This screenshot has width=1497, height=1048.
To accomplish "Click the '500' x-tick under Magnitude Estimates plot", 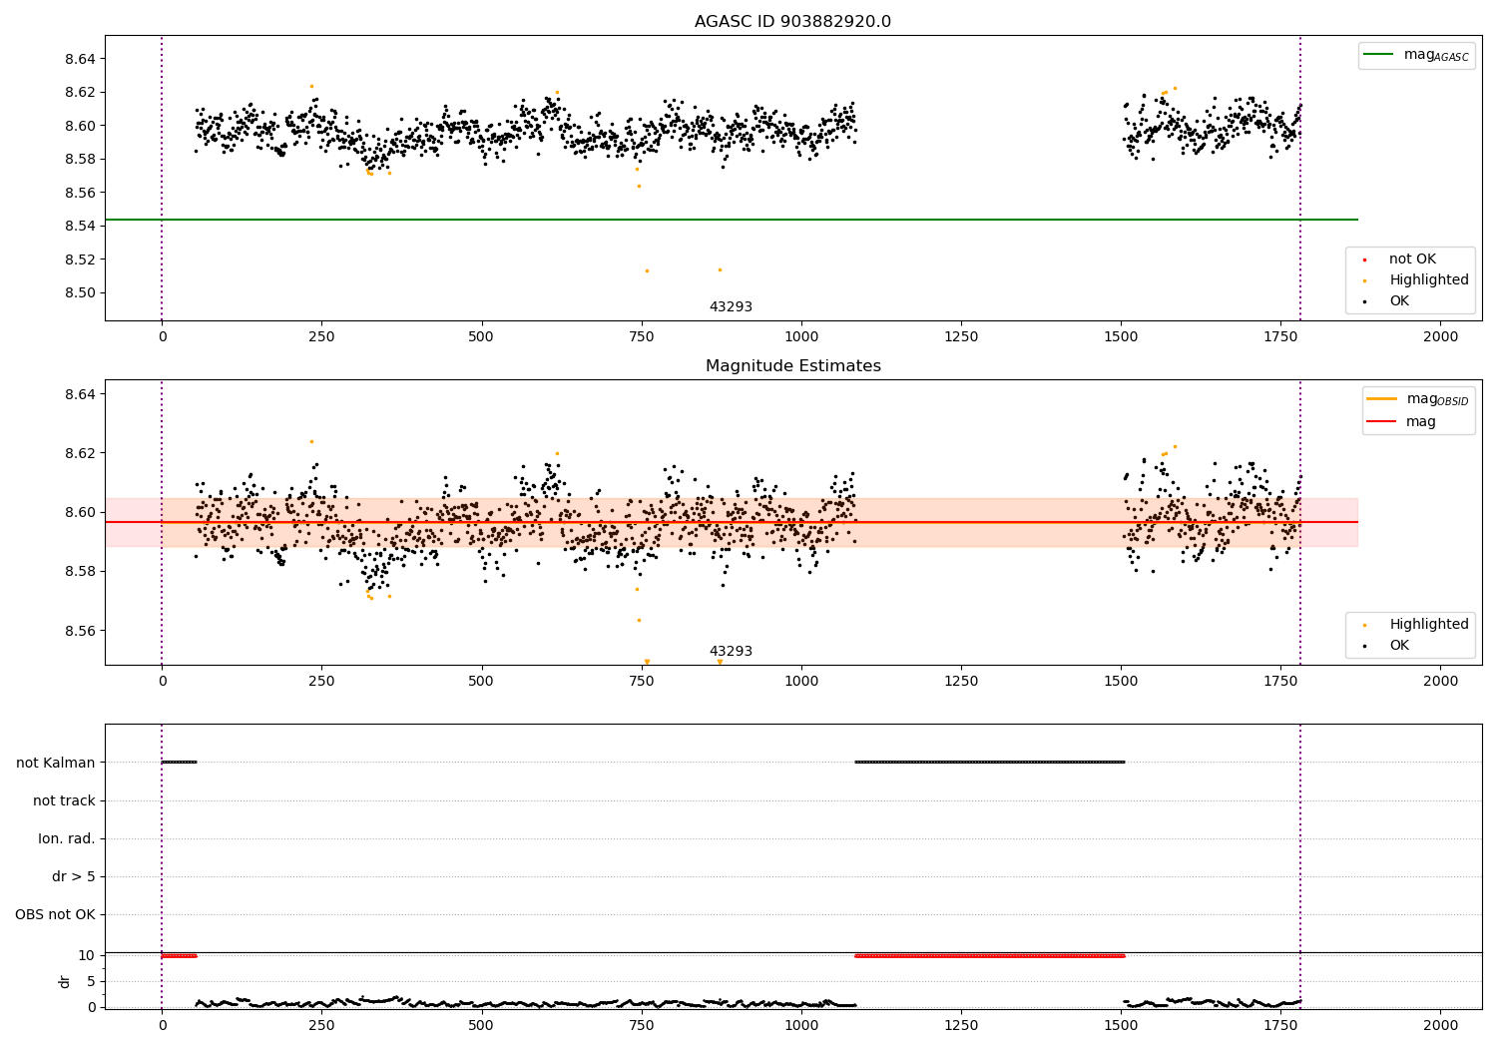I will (x=481, y=682).
